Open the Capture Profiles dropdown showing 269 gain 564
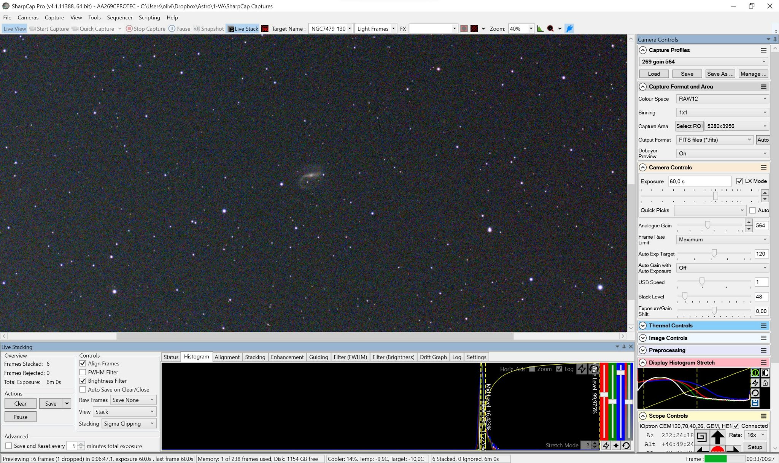Image resolution: width=779 pixels, height=463 pixels. (x=703, y=62)
